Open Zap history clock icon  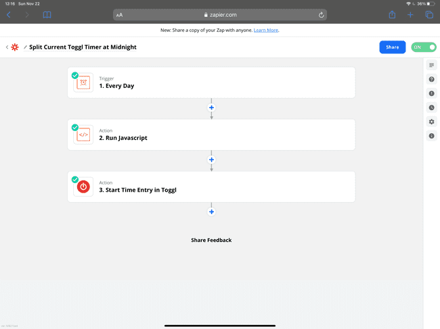pyautogui.click(x=432, y=107)
